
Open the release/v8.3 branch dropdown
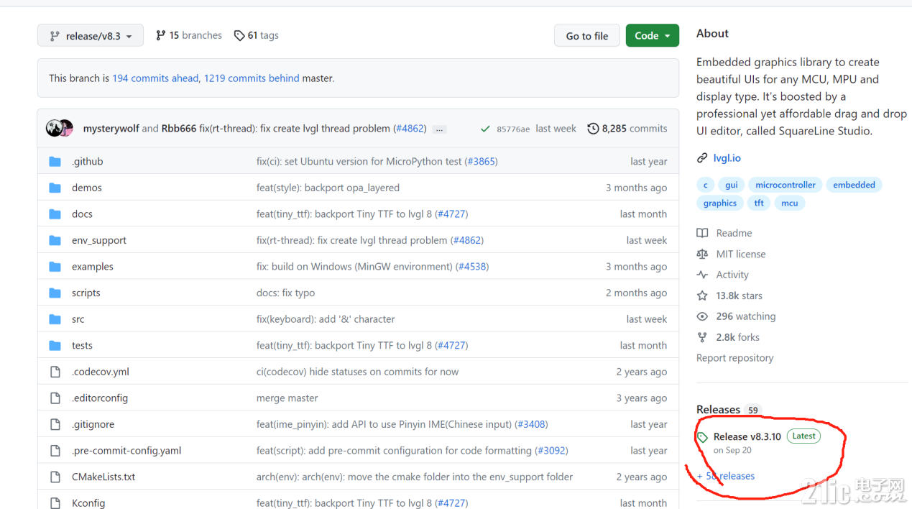pyautogui.click(x=91, y=36)
